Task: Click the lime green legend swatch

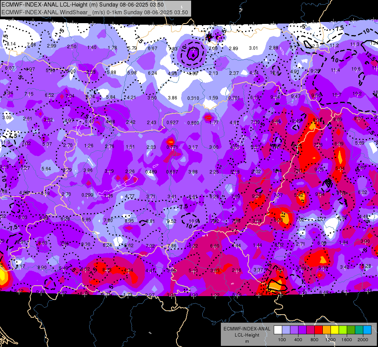Action: [343, 330]
